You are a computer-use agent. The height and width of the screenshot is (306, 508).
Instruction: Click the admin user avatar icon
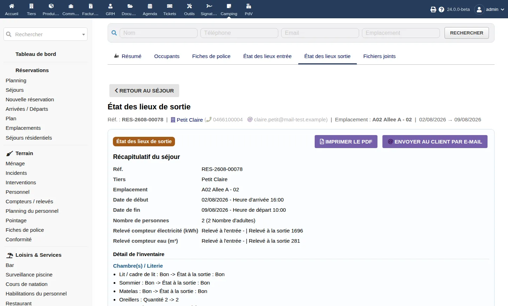(x=479, y=9)
